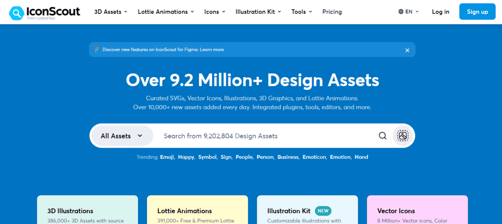The height and width of the screenshot is (224, 502).
Task: Click the Sign up button
Action: coord(477,12)
